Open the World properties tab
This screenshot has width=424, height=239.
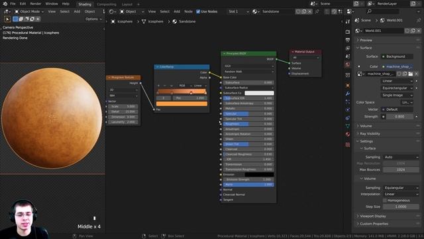[x=348, y=64]
